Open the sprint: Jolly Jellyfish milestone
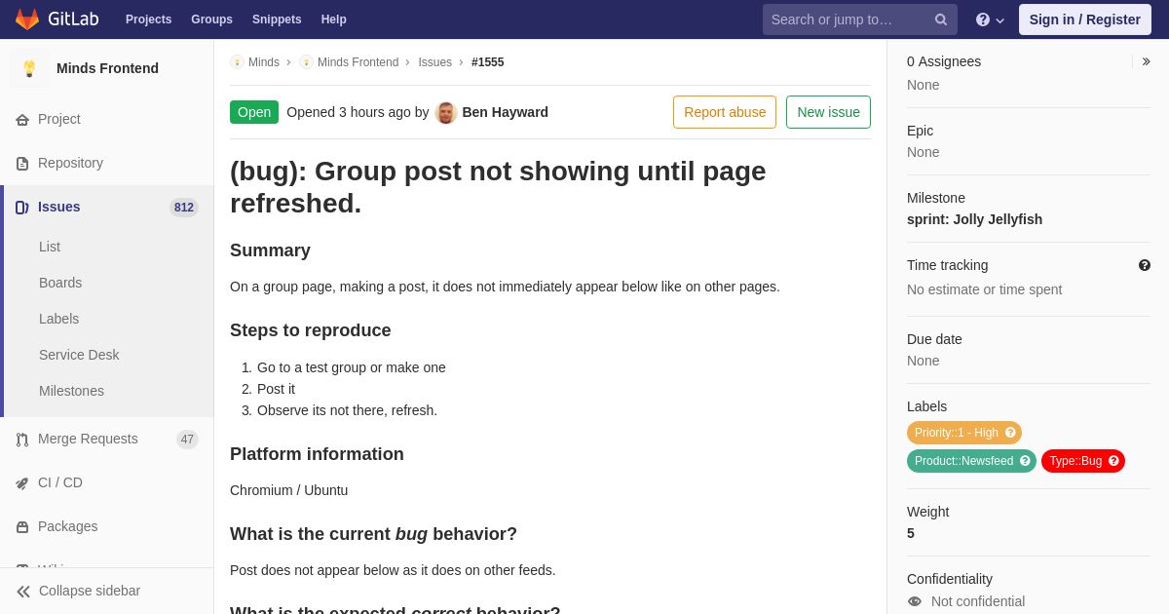Image resolution: width=1169 pixels, height=614 pixels. coord(974,219)
